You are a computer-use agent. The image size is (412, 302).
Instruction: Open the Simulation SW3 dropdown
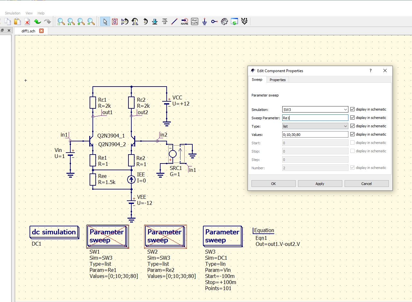[x=315, y=109]
